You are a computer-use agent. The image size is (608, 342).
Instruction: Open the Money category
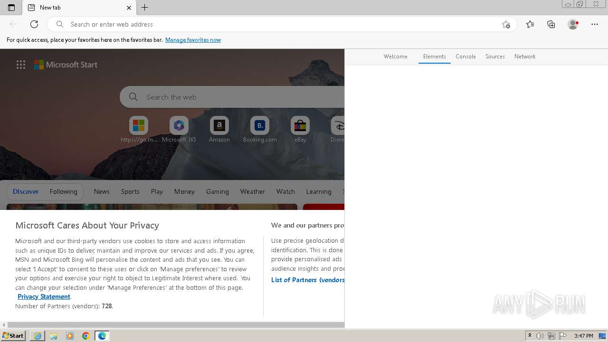point(184,191)
